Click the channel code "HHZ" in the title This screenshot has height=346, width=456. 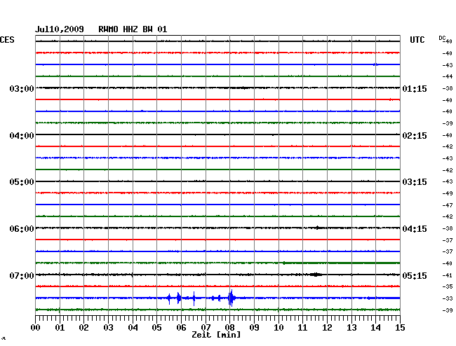click(x=130, y=29)
